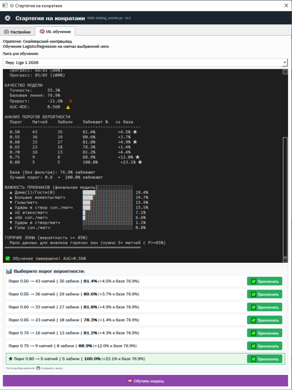This screenshot has width=292, height=390.
Task: Click the green checkbox next to Обучение завершено
Action: 7,258
